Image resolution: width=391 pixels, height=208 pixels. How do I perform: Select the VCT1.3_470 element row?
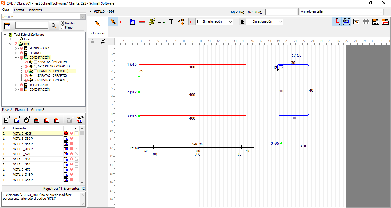[x=37, y=169]
